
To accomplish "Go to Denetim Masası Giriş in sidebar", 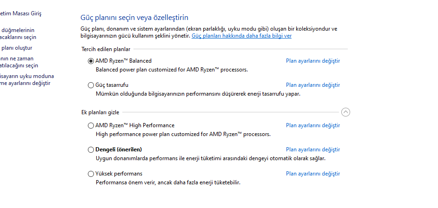I will [x=20, y=14].
